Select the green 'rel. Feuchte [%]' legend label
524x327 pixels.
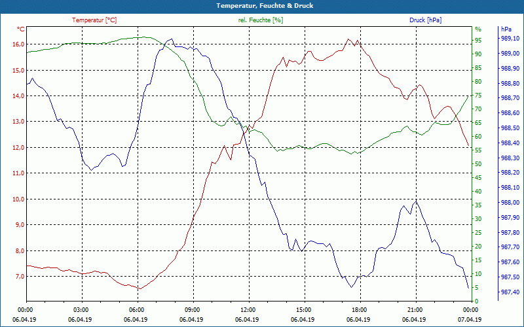point(260,20)
